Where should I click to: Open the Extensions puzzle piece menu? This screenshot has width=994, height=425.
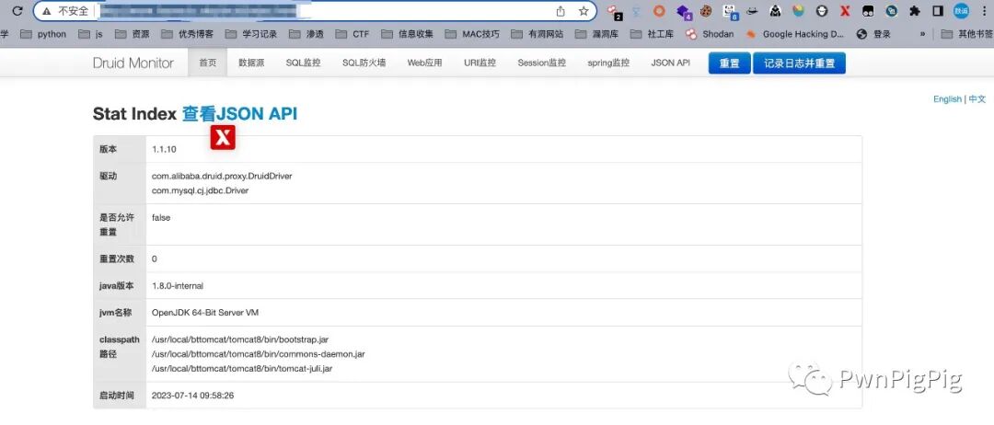point(914,11)
